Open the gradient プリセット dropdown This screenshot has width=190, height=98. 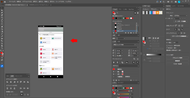(156, 9)
